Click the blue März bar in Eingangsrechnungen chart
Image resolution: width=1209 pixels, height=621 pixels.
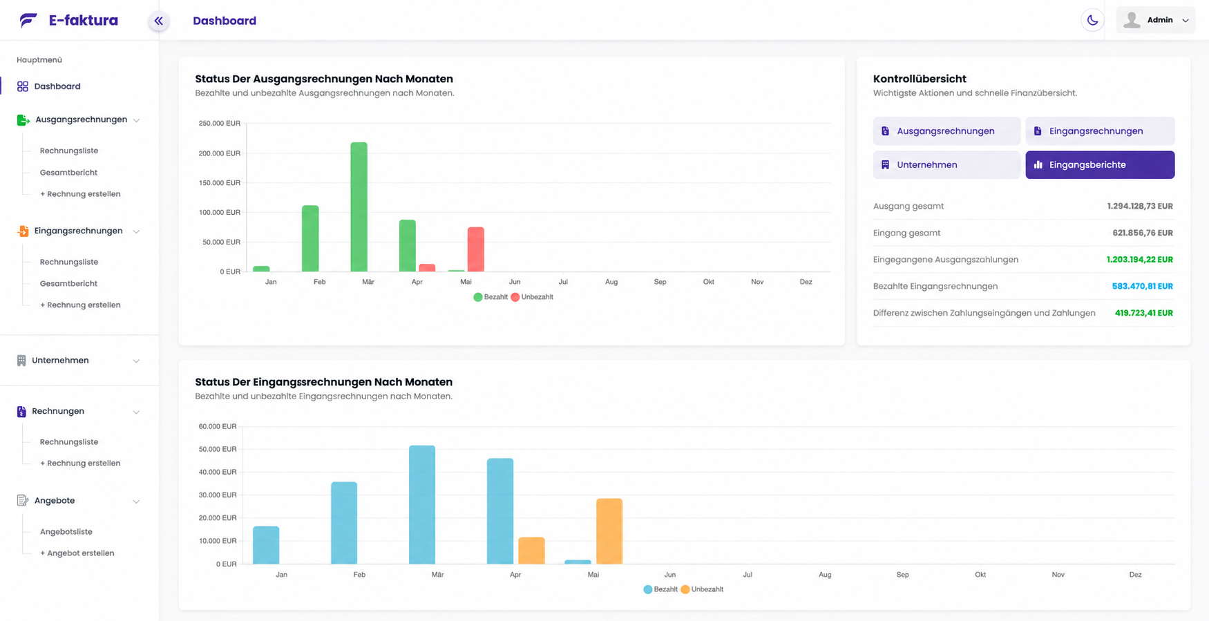(422, 505)
